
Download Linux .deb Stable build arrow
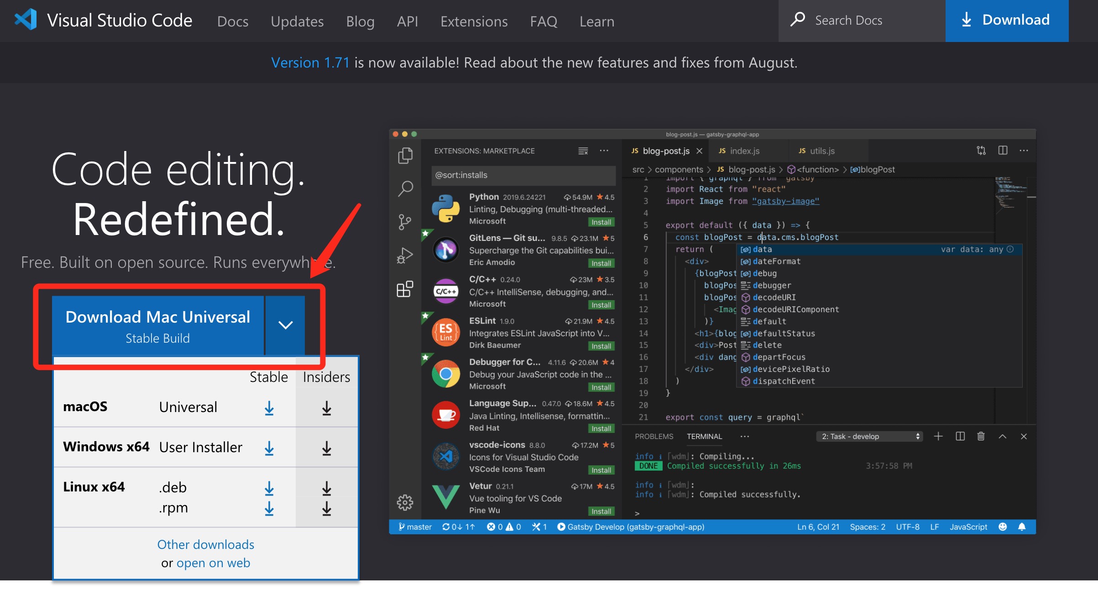pyautogui.click(x=269, y=488)
